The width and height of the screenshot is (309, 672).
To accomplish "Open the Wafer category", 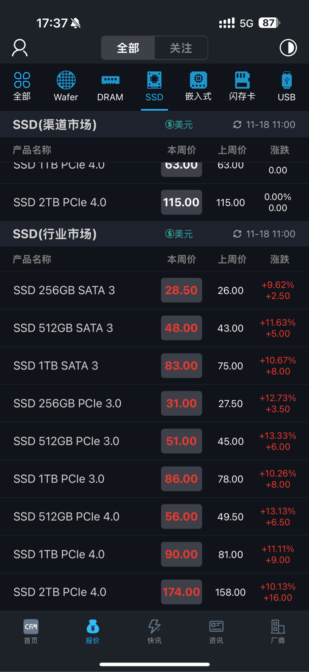I will tap(66, 86).
